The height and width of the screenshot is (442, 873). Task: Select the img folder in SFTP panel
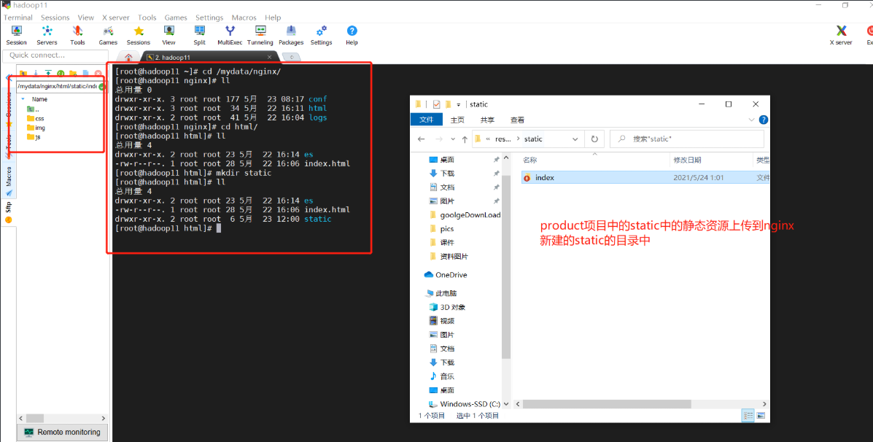coord(36,128)
